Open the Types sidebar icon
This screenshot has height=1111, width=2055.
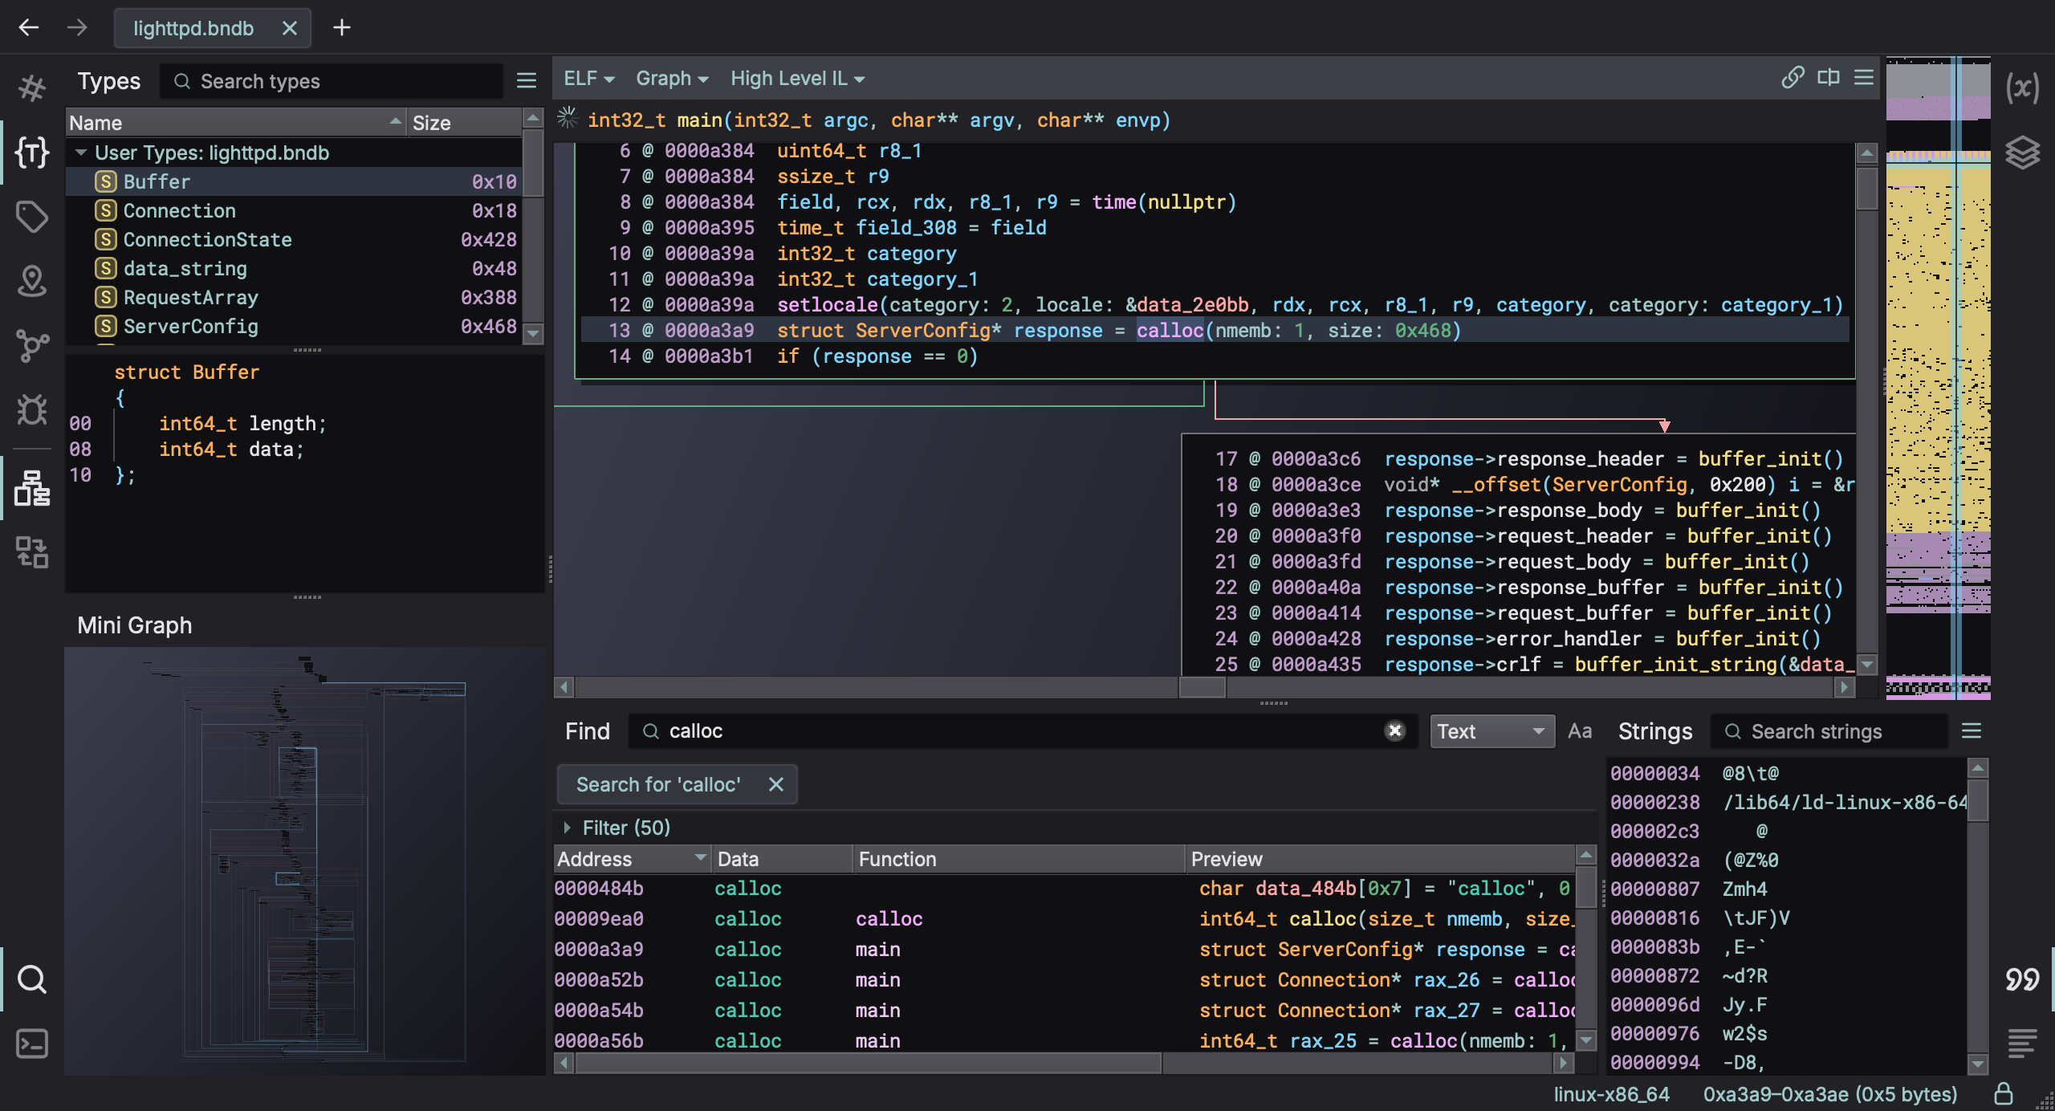click(x=32, y=152)
